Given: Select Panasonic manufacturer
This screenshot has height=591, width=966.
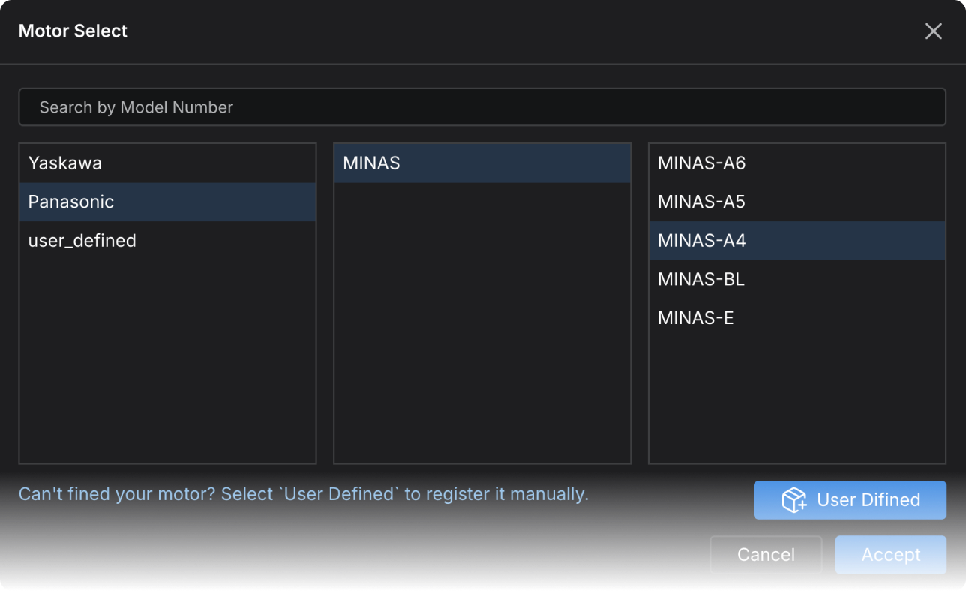Looking at the screenshot, I should [167, 202].
